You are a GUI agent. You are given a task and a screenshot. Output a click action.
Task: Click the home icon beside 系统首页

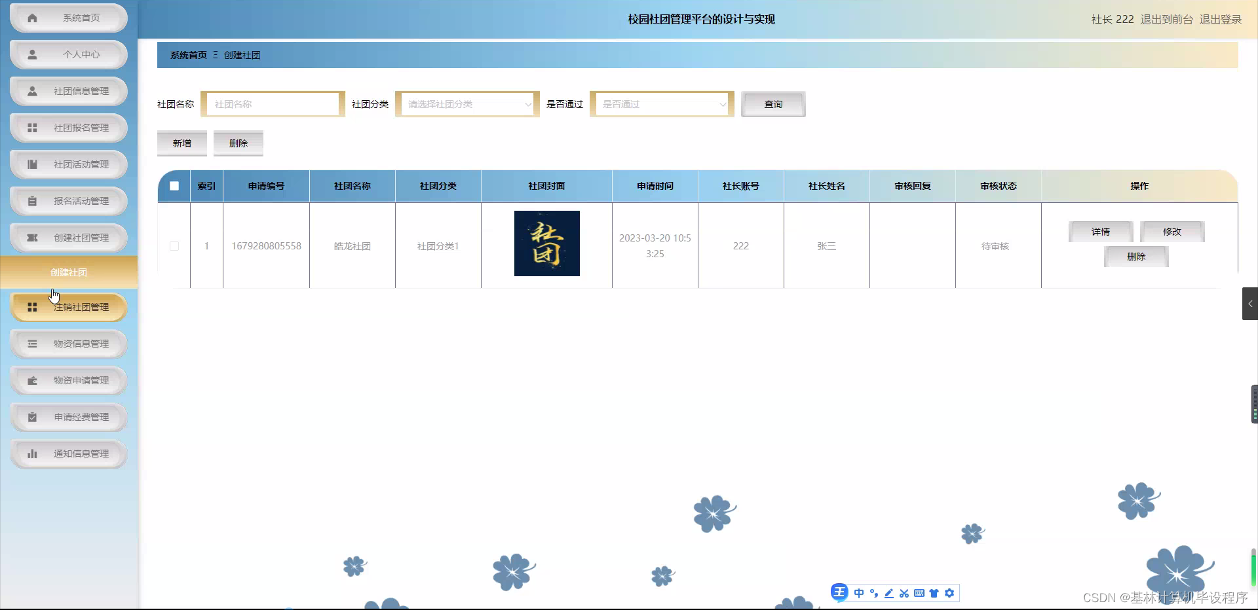31,18
